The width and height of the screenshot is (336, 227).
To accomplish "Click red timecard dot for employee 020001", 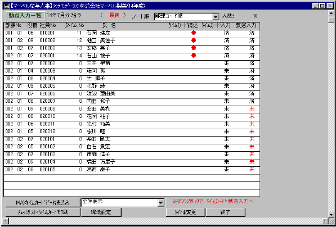I will pos(194,56).
